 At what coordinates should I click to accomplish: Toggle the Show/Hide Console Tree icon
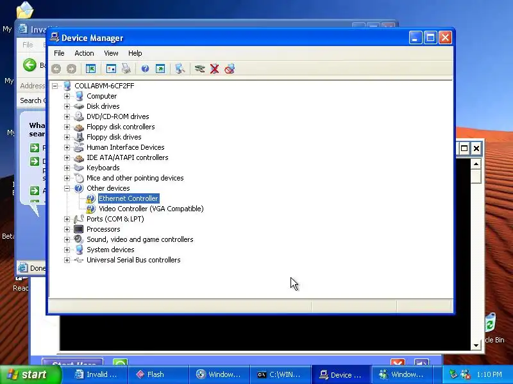90,68
